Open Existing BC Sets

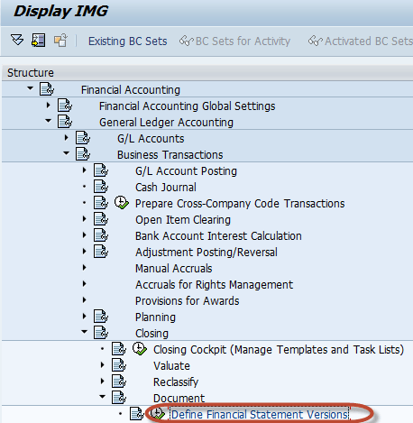click(127, 41)
